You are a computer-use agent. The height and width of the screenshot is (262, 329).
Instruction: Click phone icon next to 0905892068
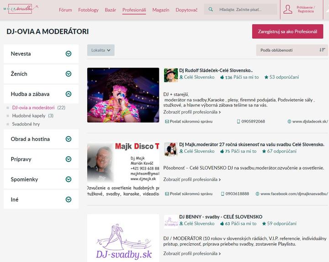tap(239, 122)
